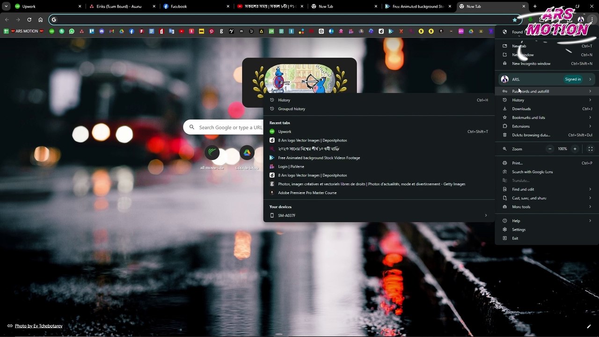Screen dimensions: 599x337
Task: Expand Cast, save, and share submenu
Action: 547,198
